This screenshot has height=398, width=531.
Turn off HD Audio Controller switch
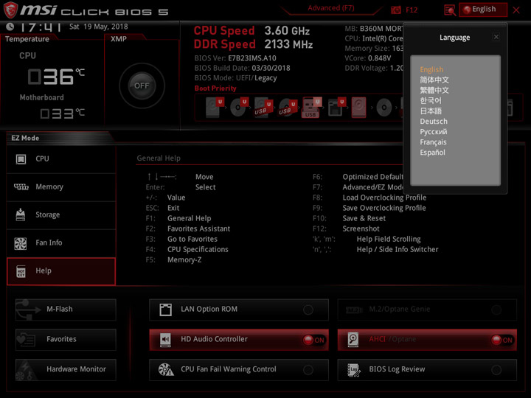314,340
